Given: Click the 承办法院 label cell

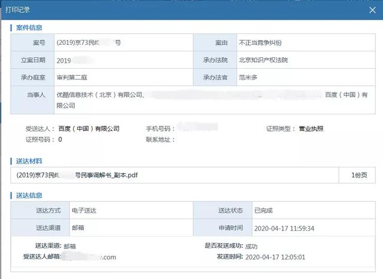Looking at the screenshot, I should (x=215, y=60).
